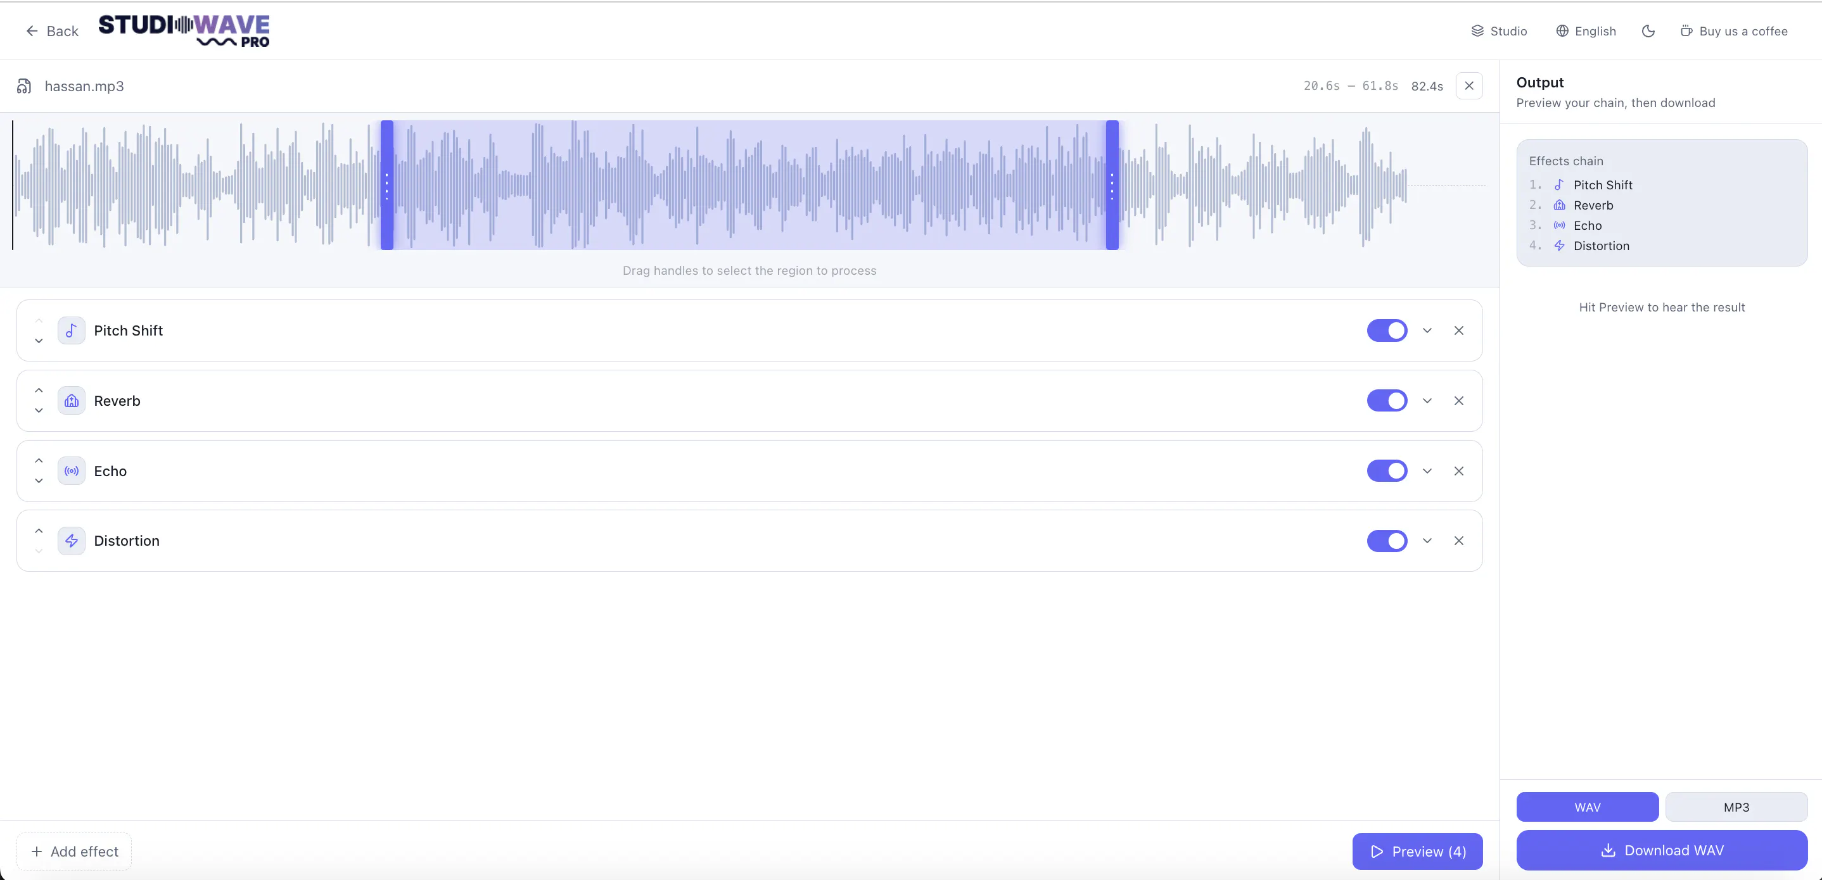
Task: Select MP3 output format
Action: click(1736, 807)
